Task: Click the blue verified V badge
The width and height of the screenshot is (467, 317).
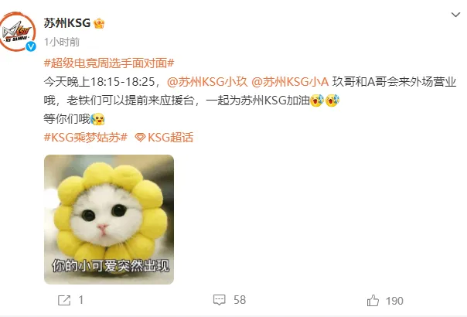Action: [x=31, y=46]
